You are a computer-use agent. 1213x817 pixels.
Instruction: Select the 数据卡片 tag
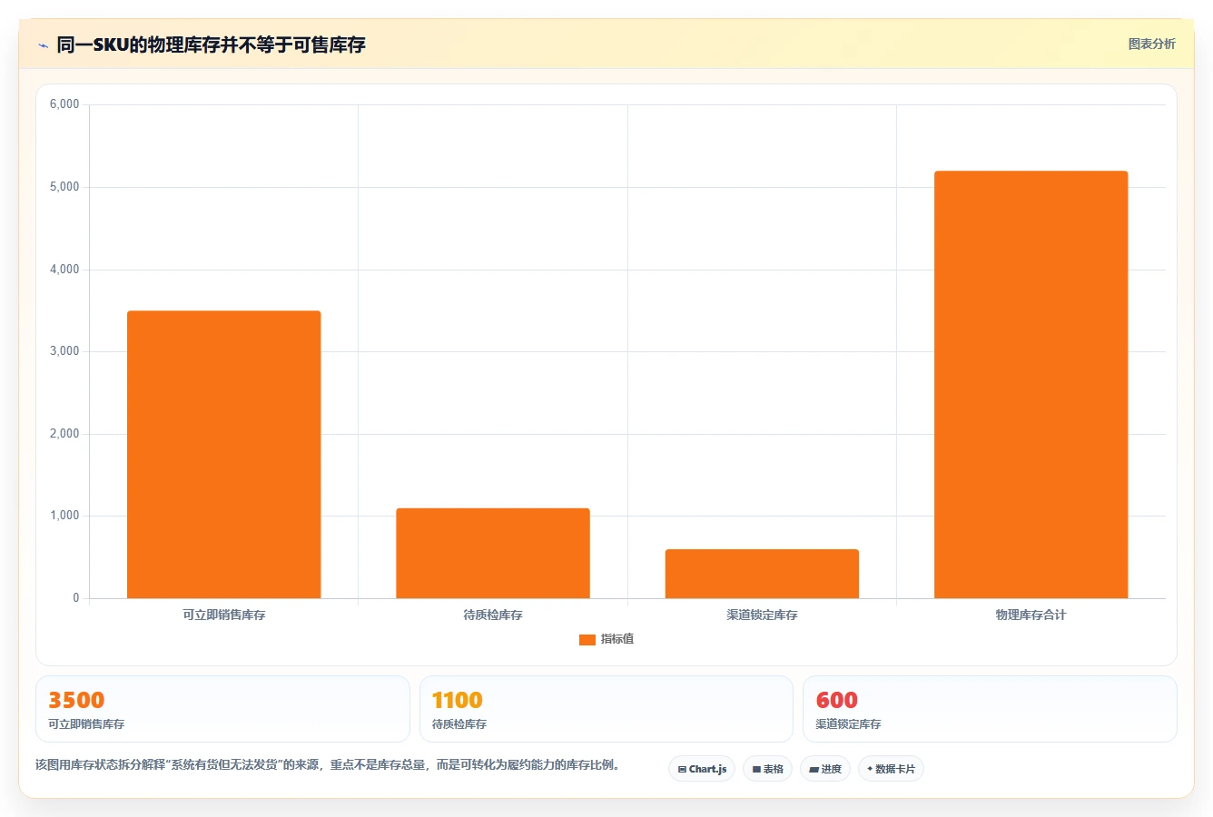click(x=891, y=769)
